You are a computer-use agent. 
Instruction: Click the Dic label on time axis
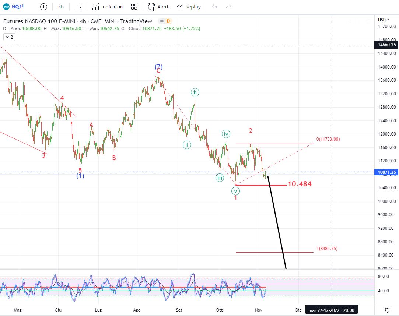tap(298, 310)
